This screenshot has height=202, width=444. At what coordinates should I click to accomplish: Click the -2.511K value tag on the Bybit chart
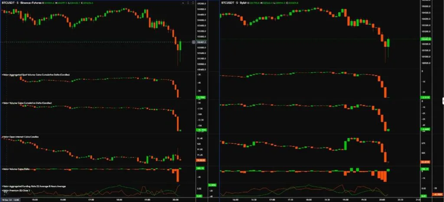click(426, 98)
